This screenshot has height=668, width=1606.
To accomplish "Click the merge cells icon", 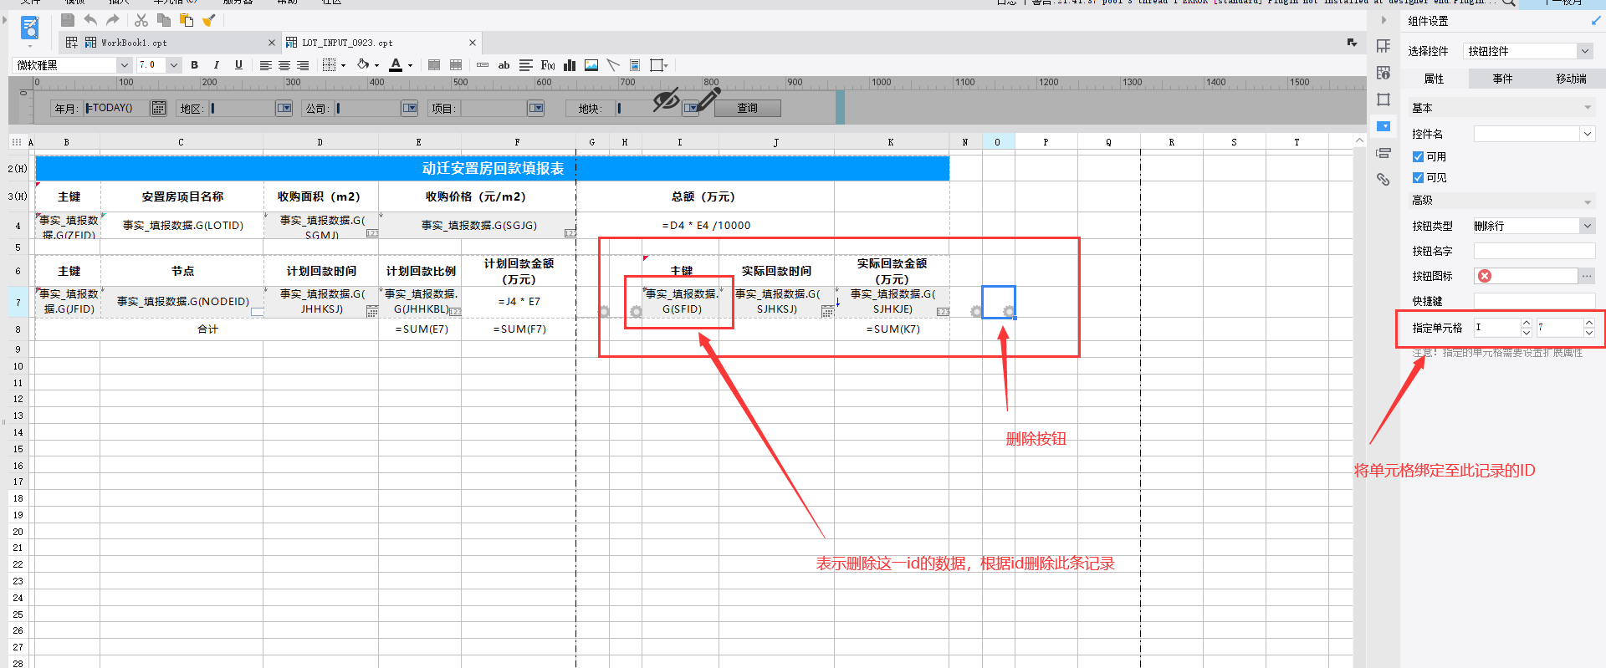I will click(434, 65).
